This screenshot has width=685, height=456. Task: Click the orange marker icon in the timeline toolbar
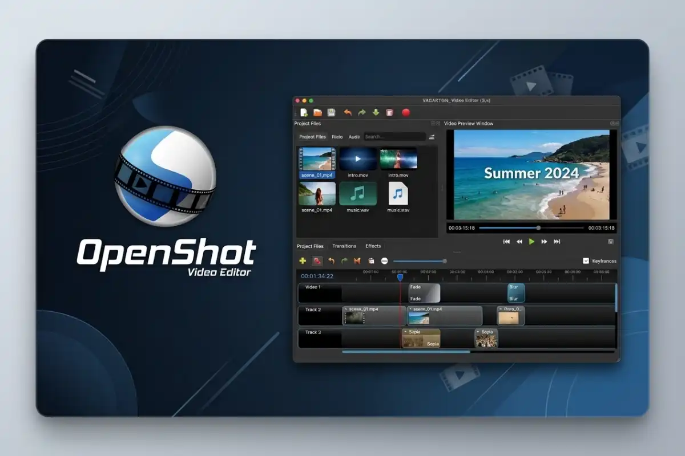tap(357, 260)
